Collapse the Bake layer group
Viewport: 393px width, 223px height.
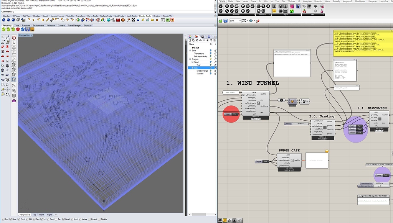[x=190, y=51]
